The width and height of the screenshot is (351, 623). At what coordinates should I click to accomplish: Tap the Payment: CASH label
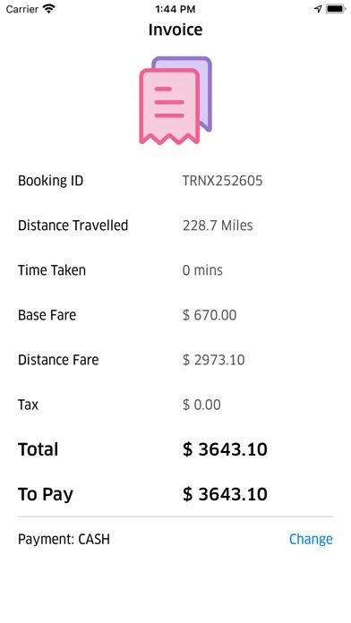click(64, 539)
